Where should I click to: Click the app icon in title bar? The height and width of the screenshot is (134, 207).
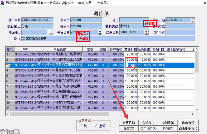tap(2, 3)
